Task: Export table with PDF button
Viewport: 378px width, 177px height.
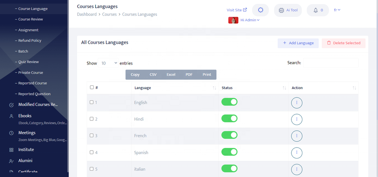Action: pyautogui.click(x=189, y=75)
